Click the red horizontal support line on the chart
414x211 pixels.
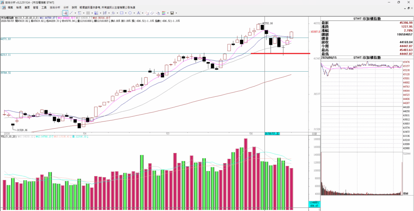click(280, 53)
